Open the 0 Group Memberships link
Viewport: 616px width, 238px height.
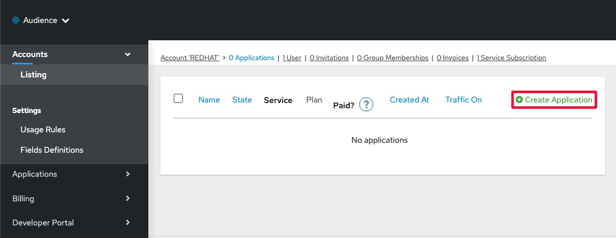[393, 58]
